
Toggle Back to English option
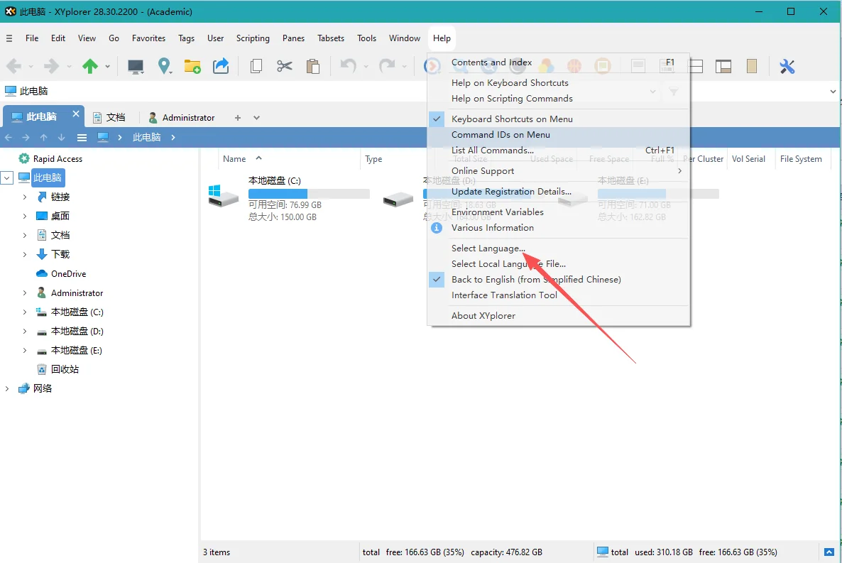(536, 279)
